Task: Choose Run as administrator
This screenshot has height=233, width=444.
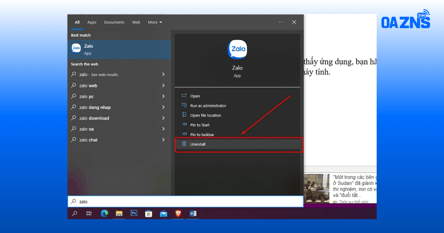Action: coord(237,105)
